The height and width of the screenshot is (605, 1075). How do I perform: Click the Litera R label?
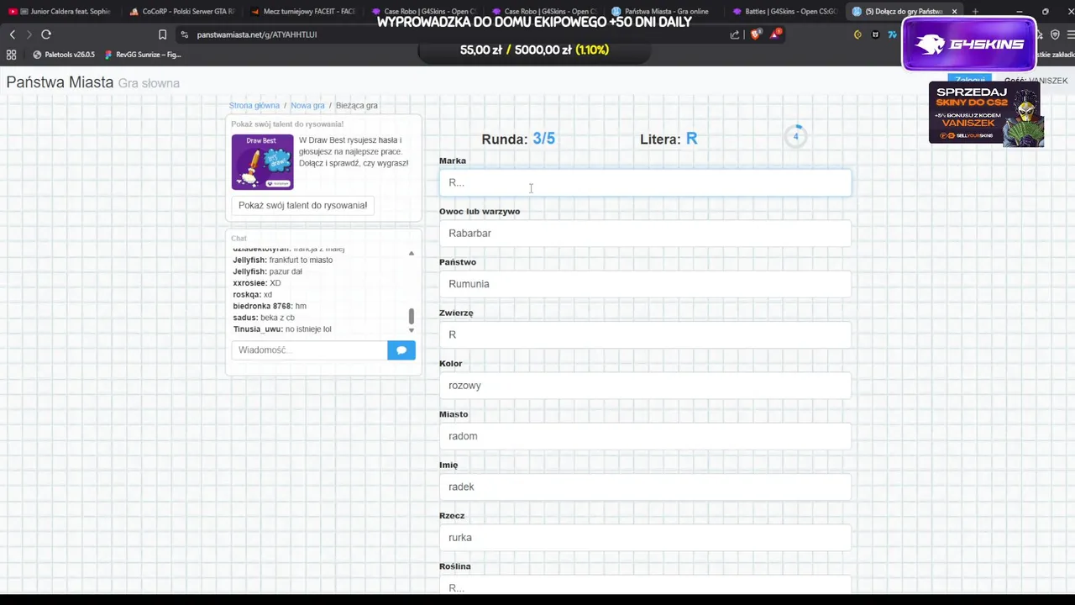[x=669, y=139]
